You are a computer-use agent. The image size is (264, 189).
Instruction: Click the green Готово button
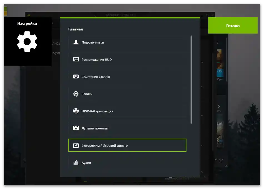point(233,25)
